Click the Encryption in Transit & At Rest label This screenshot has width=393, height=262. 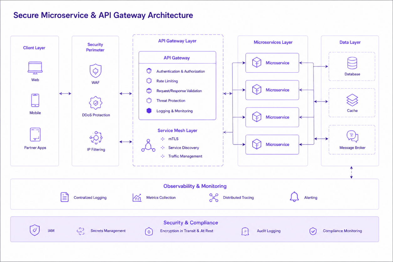[x=187, y=231]
